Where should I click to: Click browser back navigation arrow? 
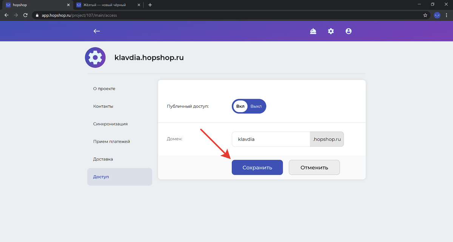pyautogui.click(x=6, y=15)
